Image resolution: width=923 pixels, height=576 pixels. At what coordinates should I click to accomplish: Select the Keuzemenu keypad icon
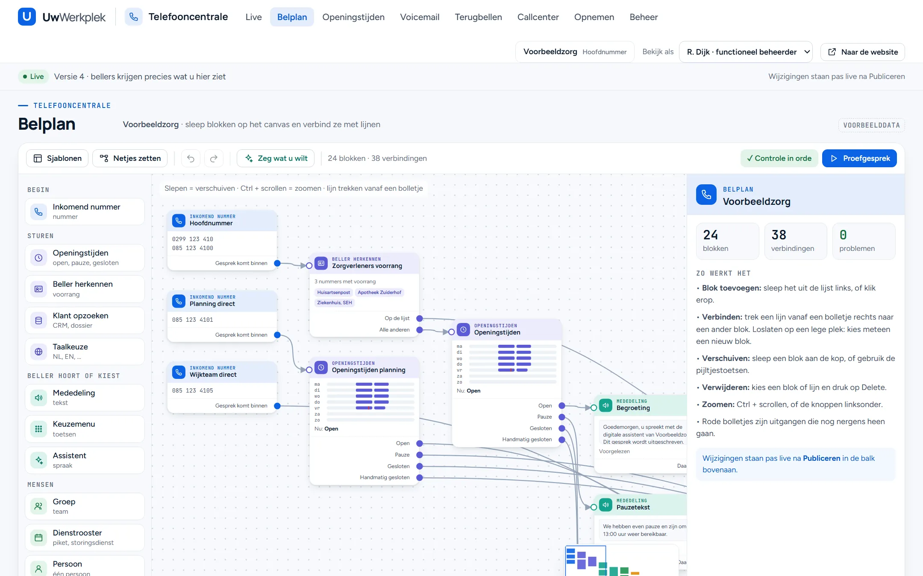(38, 429)
